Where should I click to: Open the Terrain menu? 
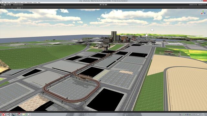click(24, 3)
